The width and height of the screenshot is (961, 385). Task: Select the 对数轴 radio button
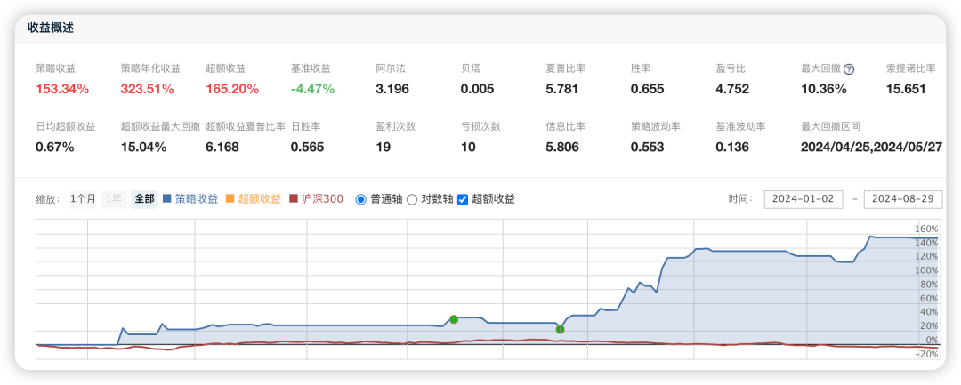tap(412, 199)
